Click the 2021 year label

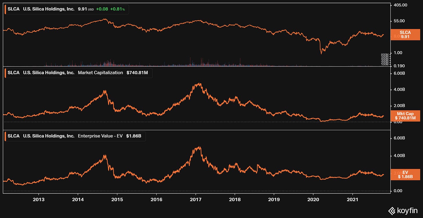click(x=352, y=199)
